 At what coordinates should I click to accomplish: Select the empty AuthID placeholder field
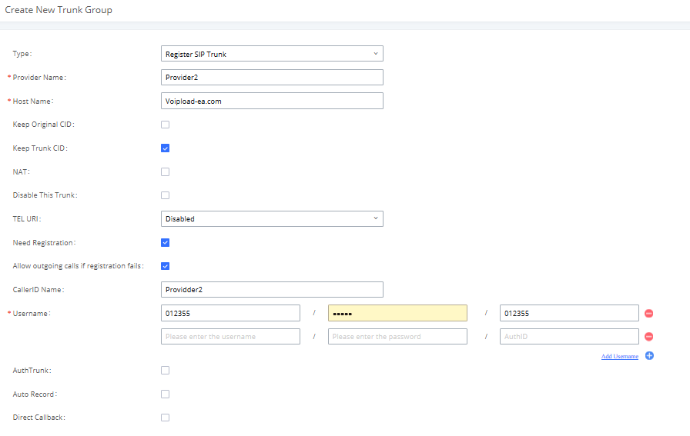pos(569,336)
